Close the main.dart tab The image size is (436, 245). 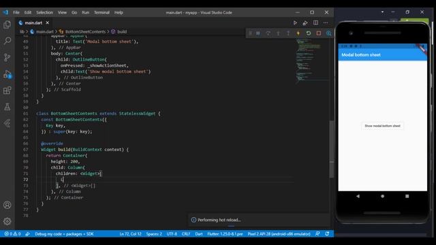pos(48,22)
